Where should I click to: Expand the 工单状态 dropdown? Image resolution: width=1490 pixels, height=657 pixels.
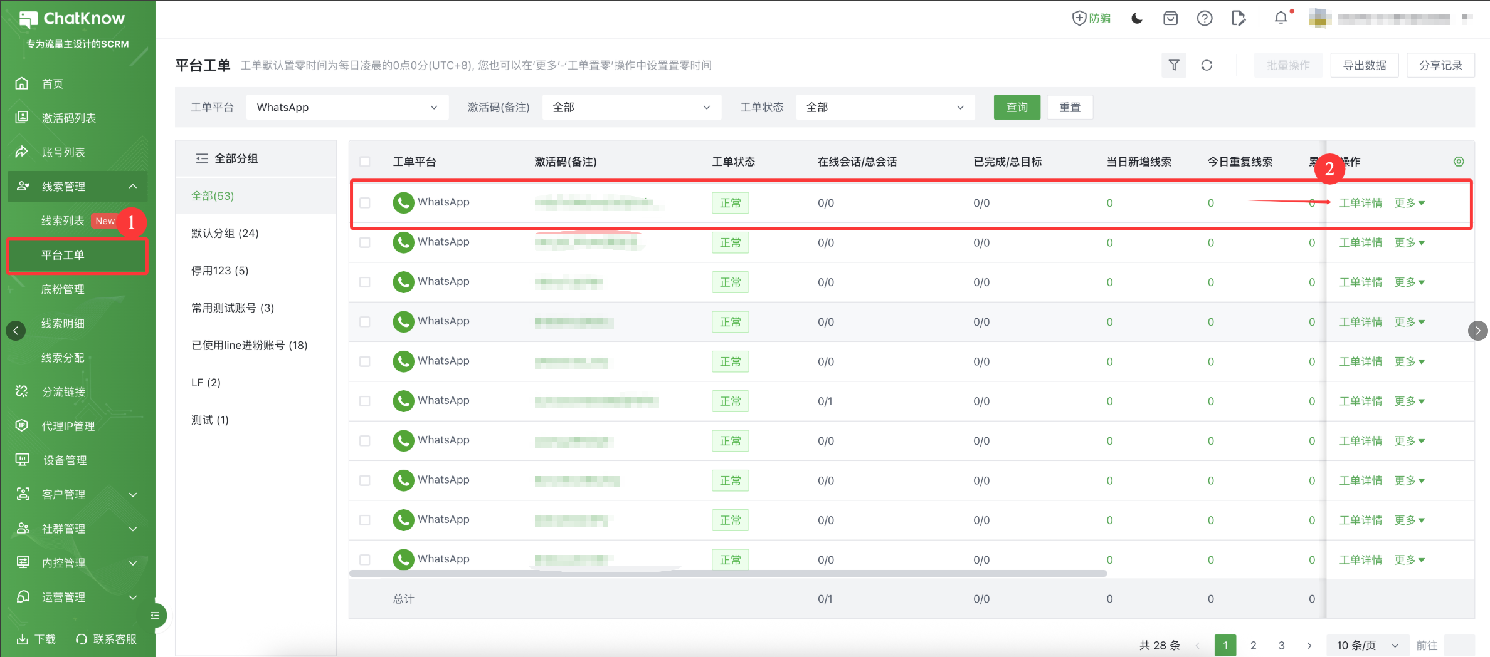tap(885, 107)
